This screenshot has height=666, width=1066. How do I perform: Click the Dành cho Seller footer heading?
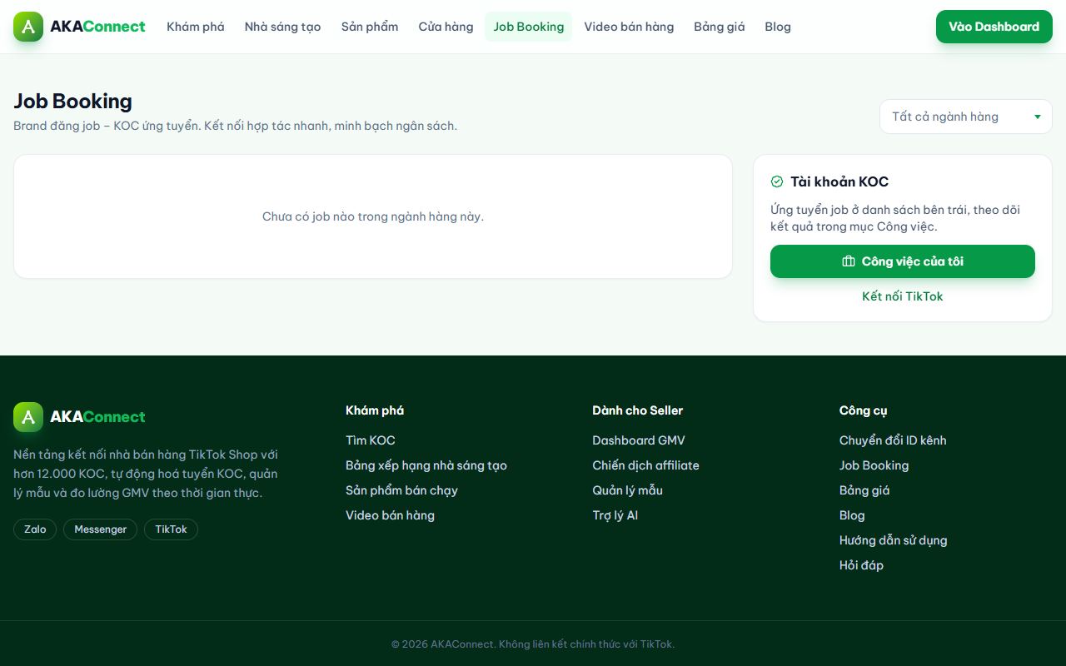(x=638, y=410)
